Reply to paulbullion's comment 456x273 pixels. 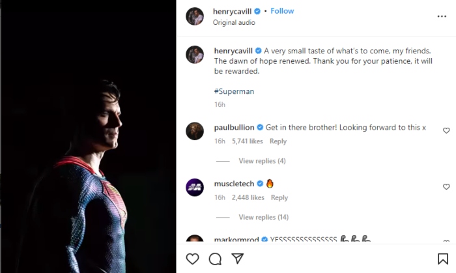click(x=278, y=141)
